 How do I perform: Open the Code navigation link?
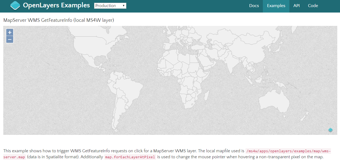pyautogui.click(x=313, y=6)
